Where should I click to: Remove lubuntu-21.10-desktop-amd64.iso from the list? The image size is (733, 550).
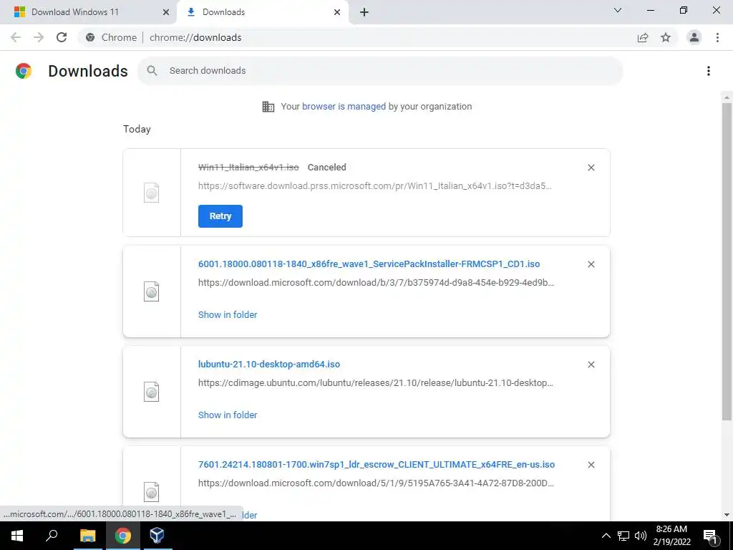point(591,365)
